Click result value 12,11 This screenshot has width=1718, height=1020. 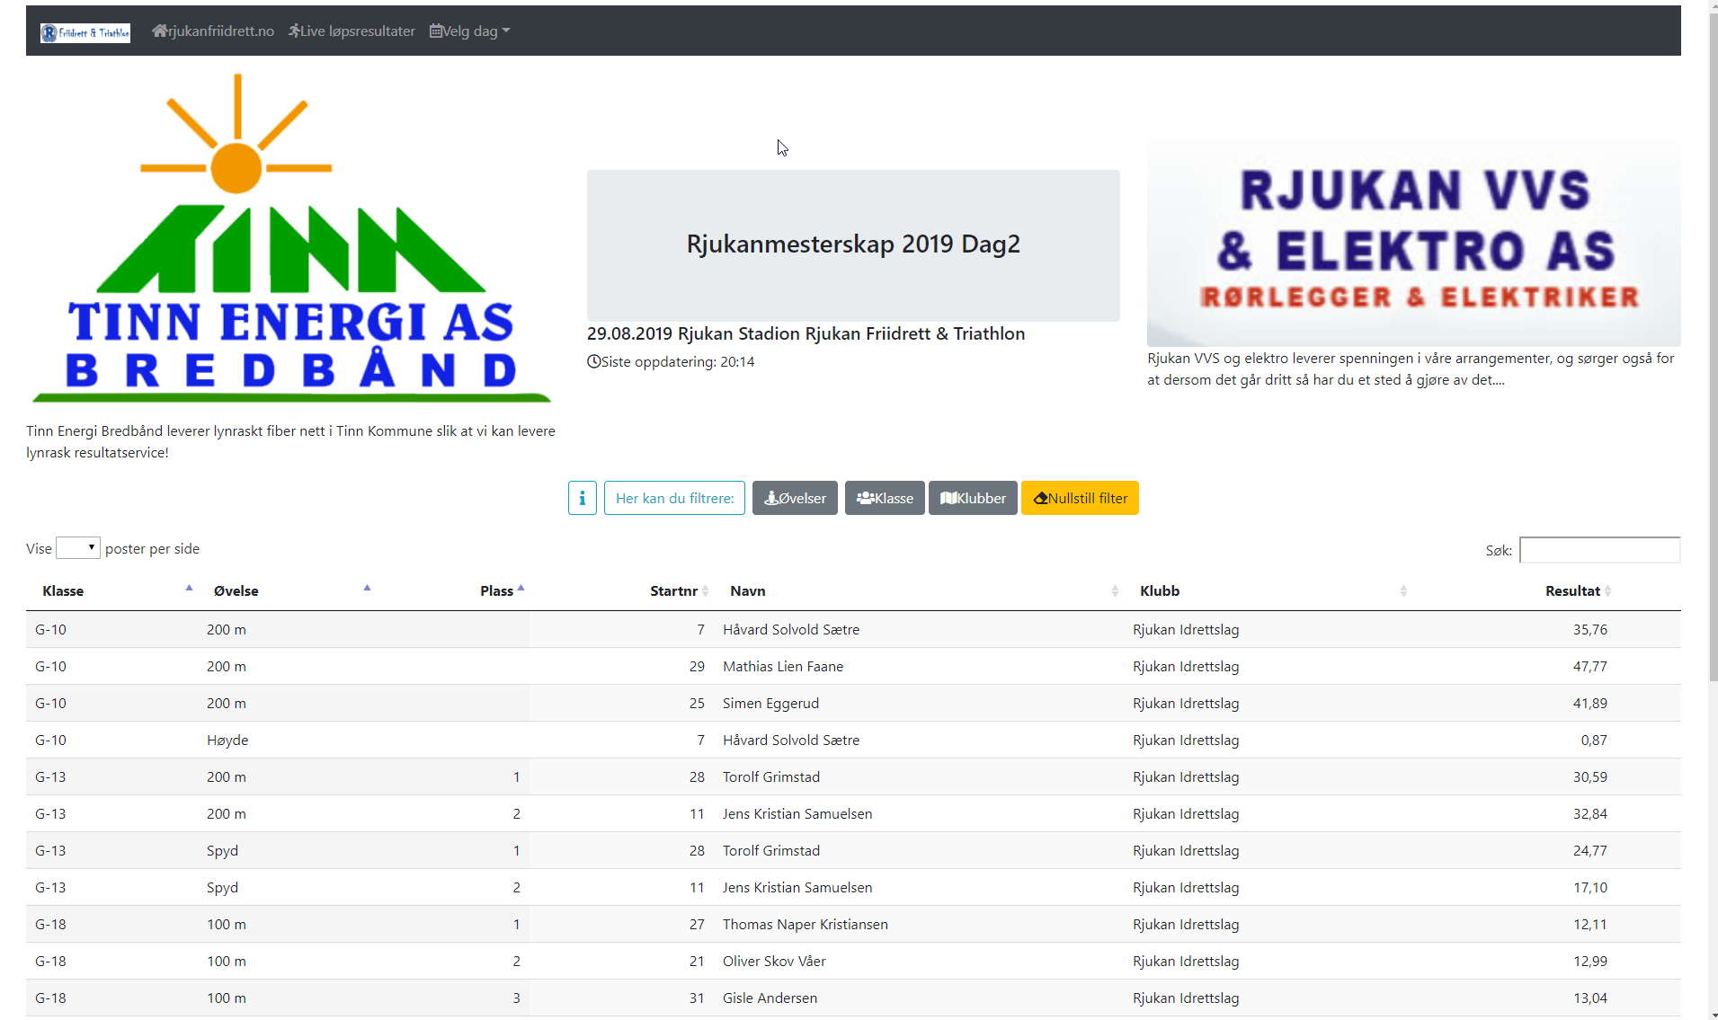[1589, 924]
